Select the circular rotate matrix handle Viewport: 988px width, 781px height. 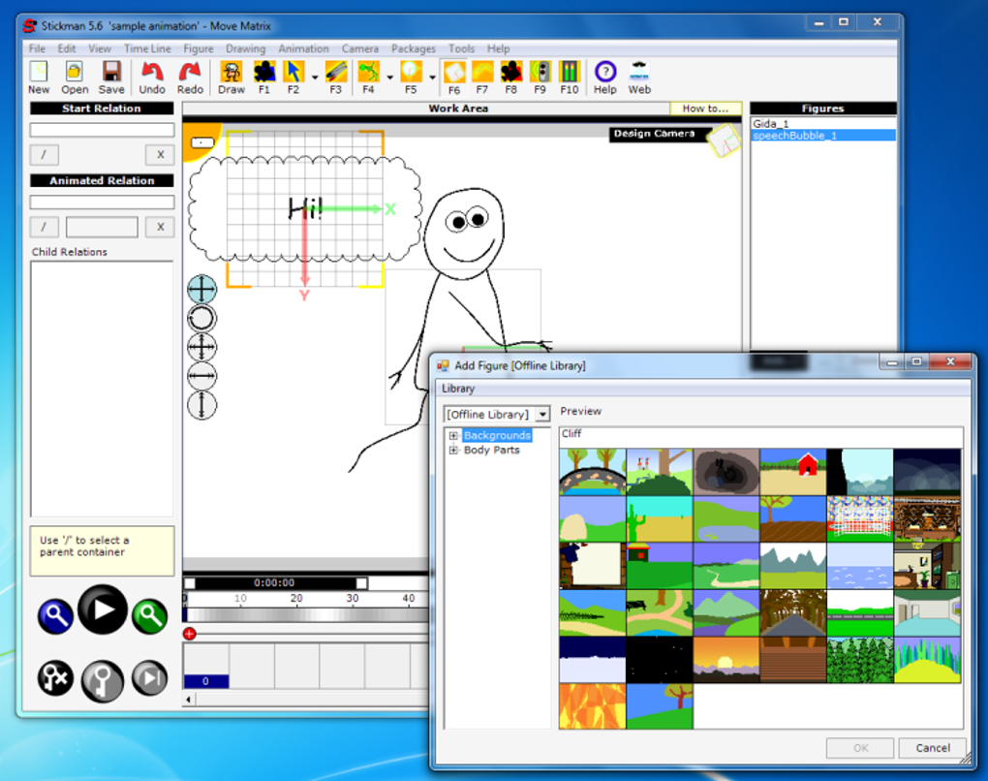[x=201, y=319]
